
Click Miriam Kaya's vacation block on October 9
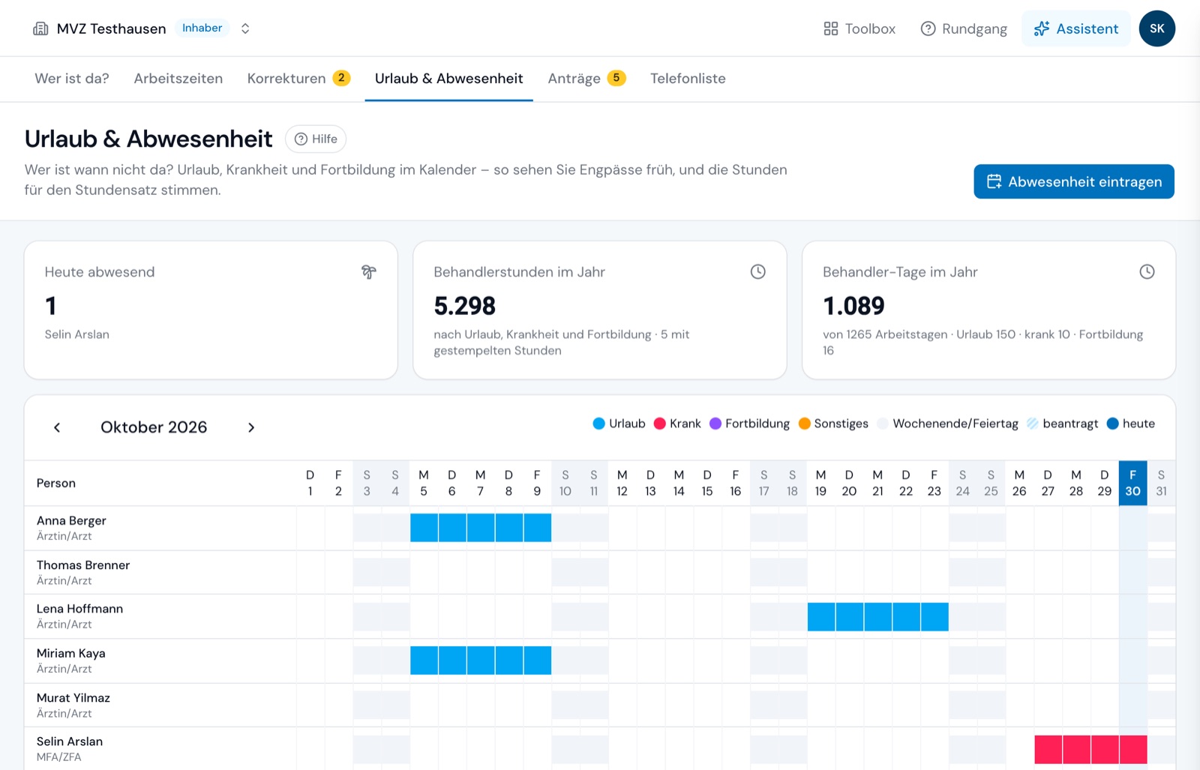538,661
